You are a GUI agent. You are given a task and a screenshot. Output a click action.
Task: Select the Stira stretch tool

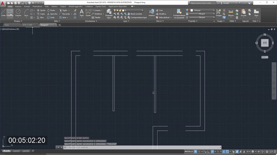coord(40,17)
